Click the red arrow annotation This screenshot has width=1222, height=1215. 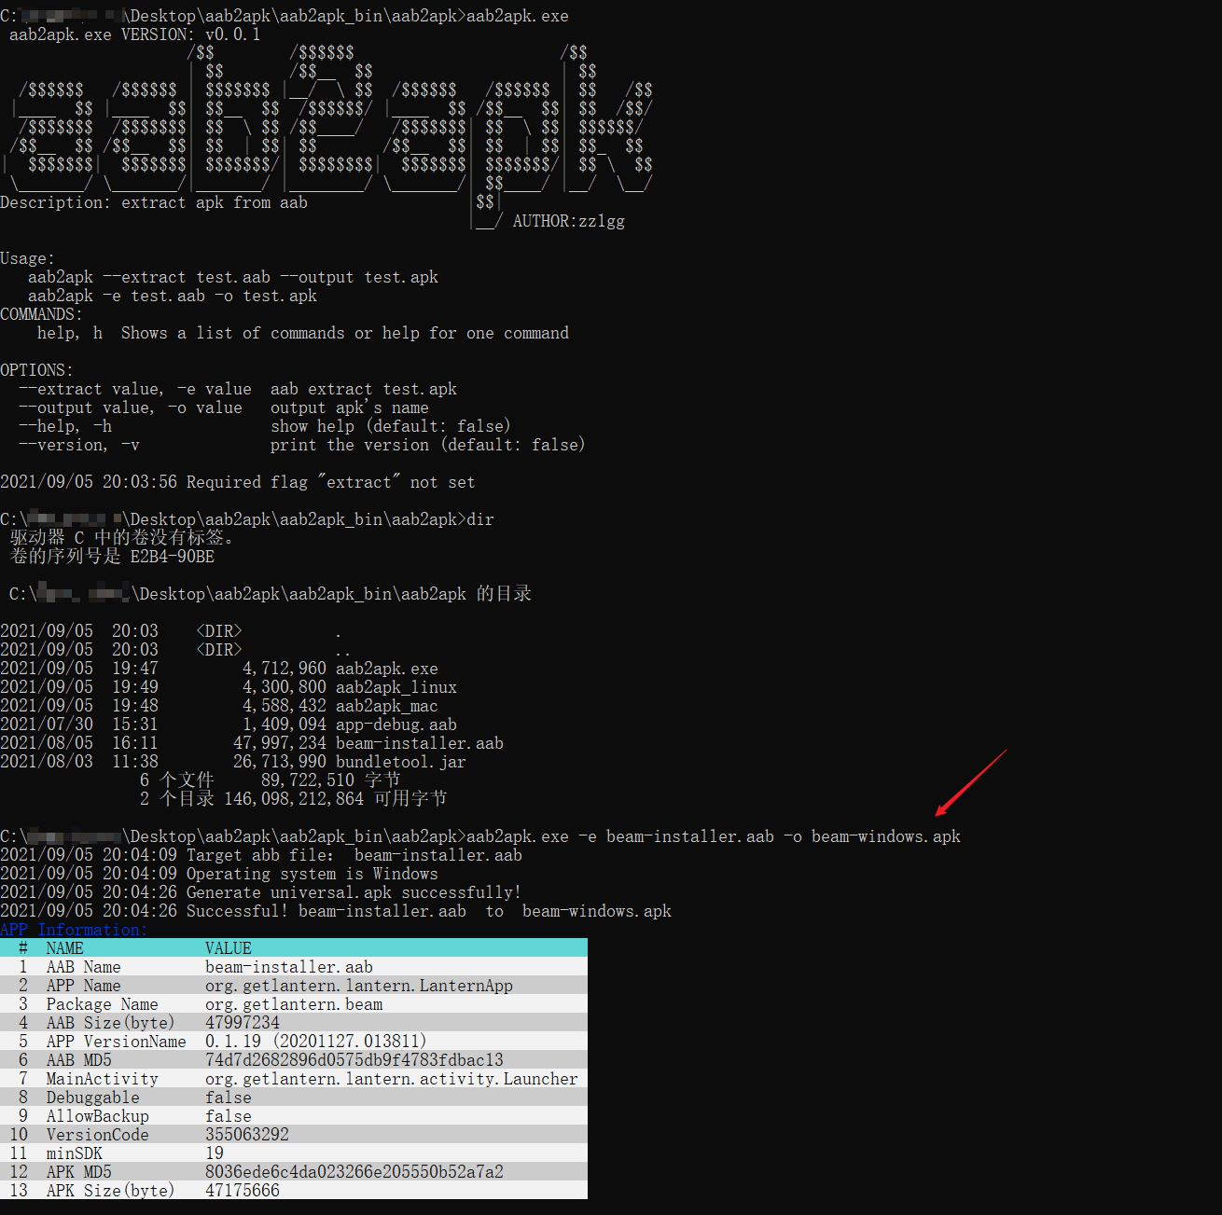click(970, 781)
